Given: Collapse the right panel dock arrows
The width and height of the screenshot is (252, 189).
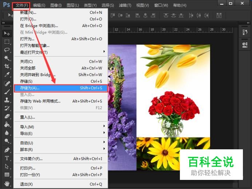Looking at the screenshot, I should [x=248, y=23].
